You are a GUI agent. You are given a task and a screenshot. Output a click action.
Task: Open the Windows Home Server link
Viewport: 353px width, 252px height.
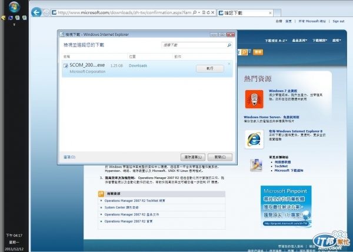click(x=271, y=117)
